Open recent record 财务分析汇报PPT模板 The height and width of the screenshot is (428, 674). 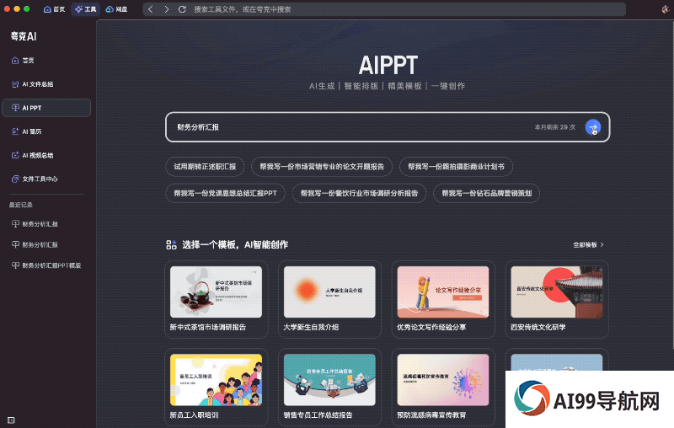point(46,265)
